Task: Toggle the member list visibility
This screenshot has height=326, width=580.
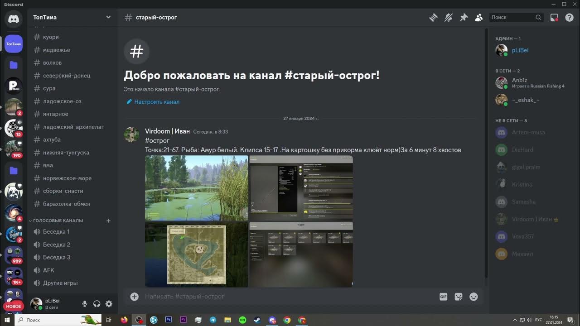Action: pyautogui.click(x=478, y=17)
